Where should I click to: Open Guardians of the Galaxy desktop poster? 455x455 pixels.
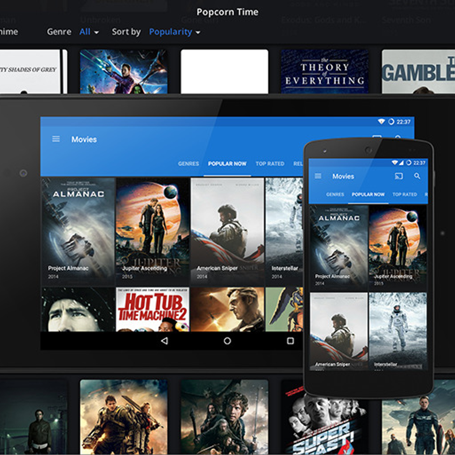tap(124, 71)
